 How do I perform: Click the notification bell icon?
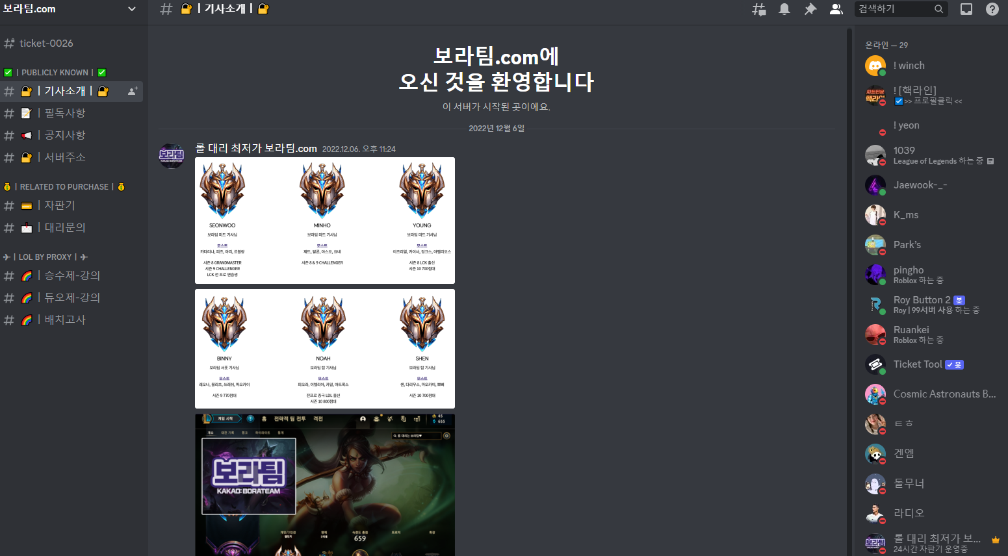coord(784,9)
